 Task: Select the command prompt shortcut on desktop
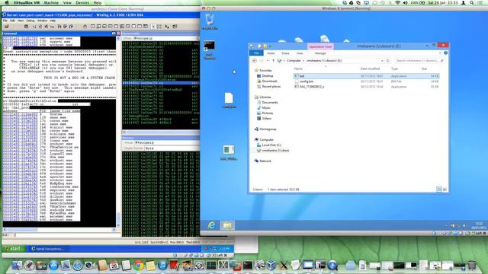click(x=209, y=50)
